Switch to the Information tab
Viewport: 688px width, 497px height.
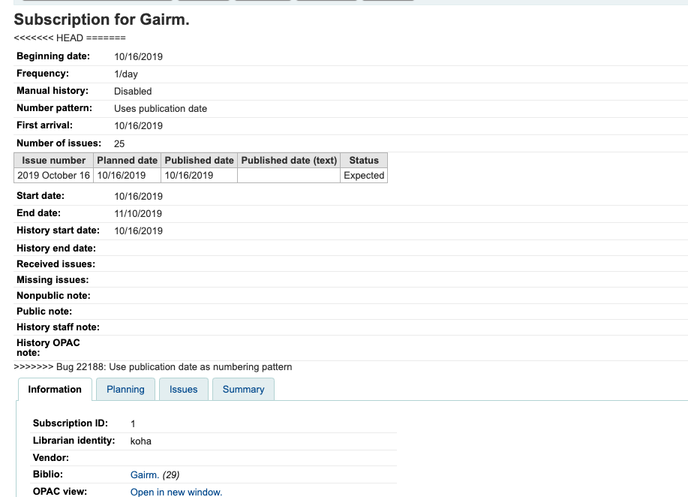[x=55, y=389]
